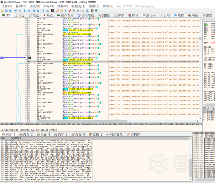Screen dimensions: 215x183
Task: Open the 跟踪(N) menu
Action: [x=49, y=6]
